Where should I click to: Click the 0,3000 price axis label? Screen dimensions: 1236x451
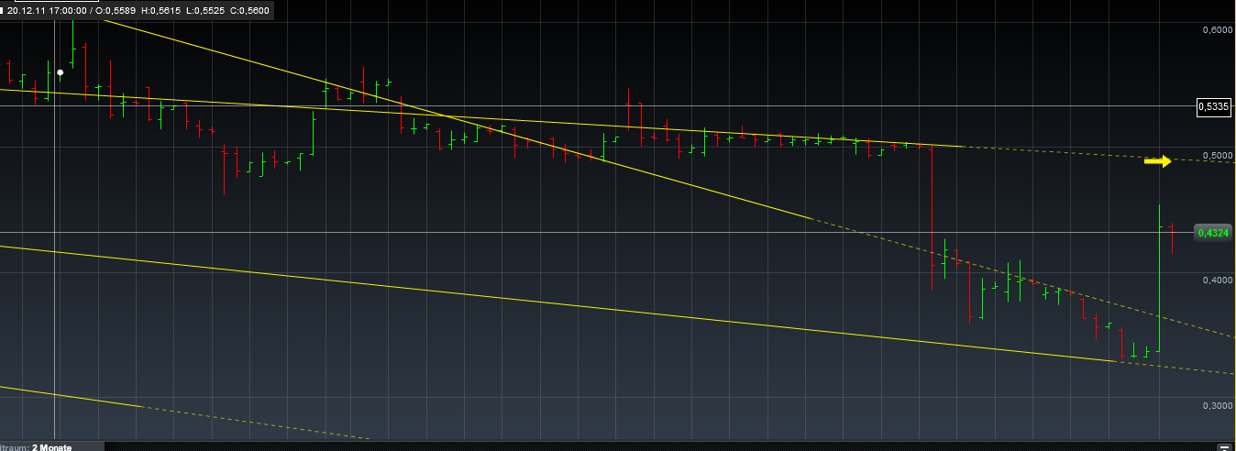[1216, 405]
